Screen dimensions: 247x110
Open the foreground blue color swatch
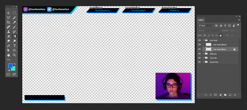pyautogui.click(x=10, y=65)
